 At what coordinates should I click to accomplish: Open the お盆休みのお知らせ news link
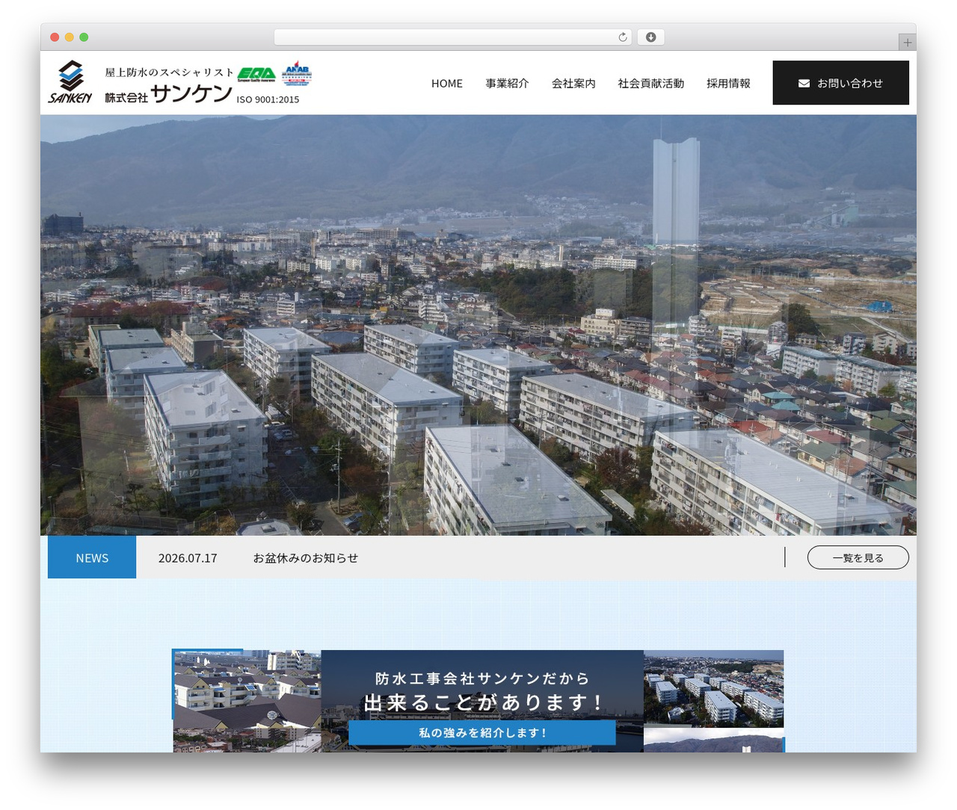pyautogui.click(x=305, y=558)
